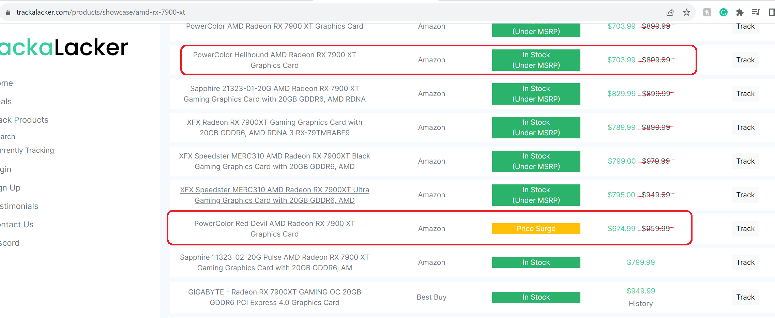Bookmark this page with the star icon
The width and height of the screenshot is (775, 318).
(x=686, y=13)
